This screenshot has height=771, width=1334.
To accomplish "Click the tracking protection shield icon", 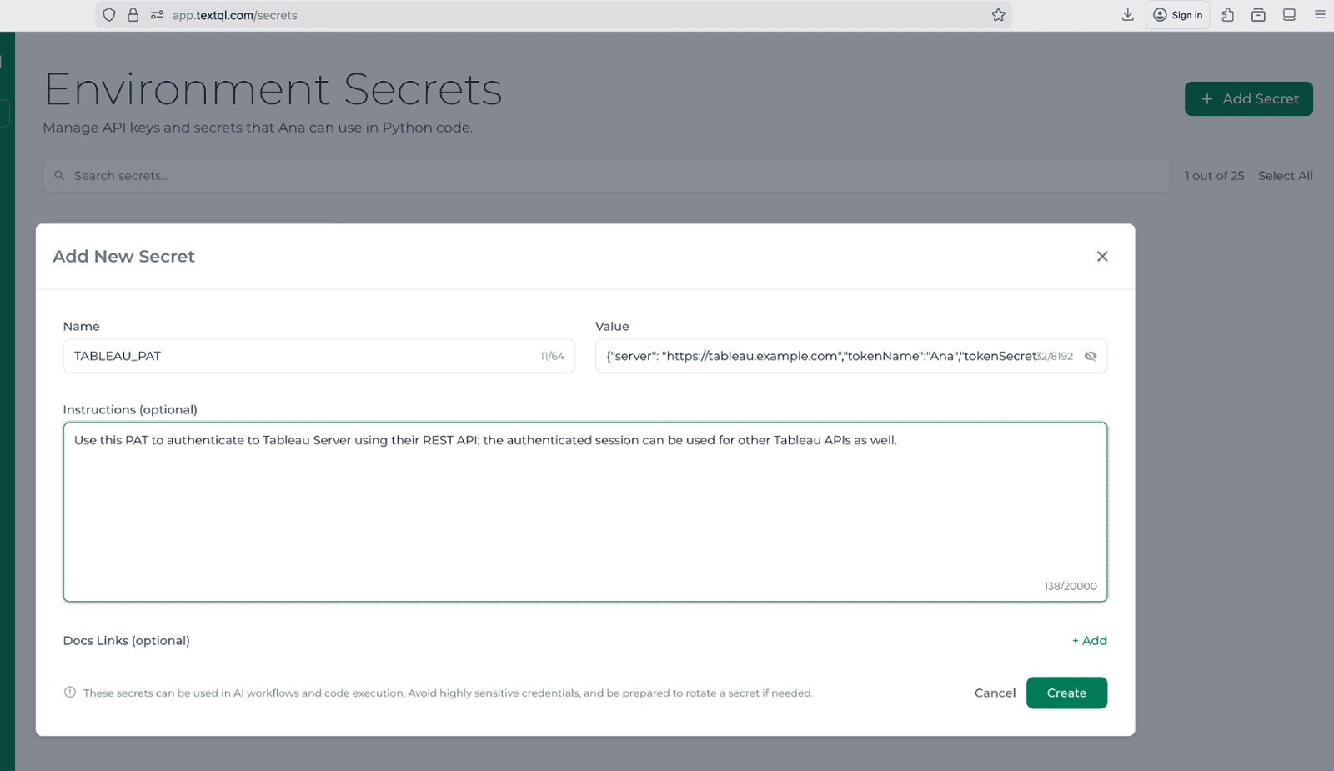I will click(x=108, y=14).
